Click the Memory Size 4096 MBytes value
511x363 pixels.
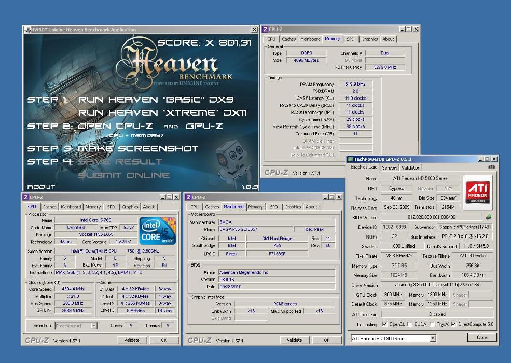pos(306,60)
